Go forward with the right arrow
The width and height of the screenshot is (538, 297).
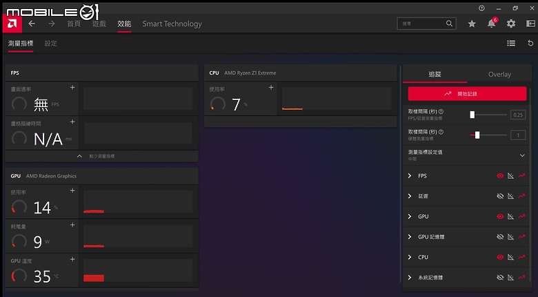(52, 23)
